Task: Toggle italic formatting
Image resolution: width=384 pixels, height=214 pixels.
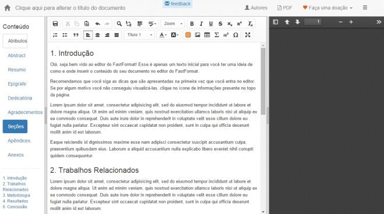Action: coord(201,24)
